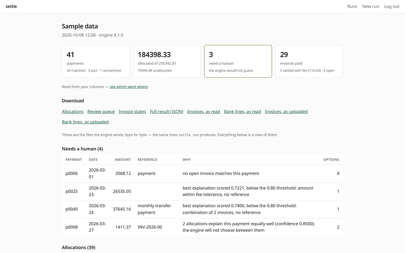Image resolution: width=405 pixels, height=253 pixels.
Task: Select payment p0008 cell
Action: 72,227
